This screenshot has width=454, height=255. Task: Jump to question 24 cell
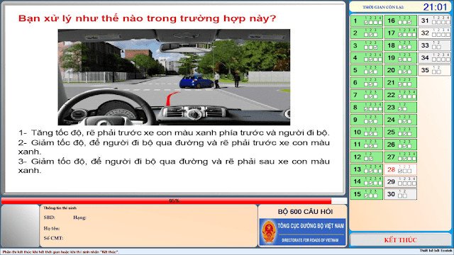click(400, 120)
